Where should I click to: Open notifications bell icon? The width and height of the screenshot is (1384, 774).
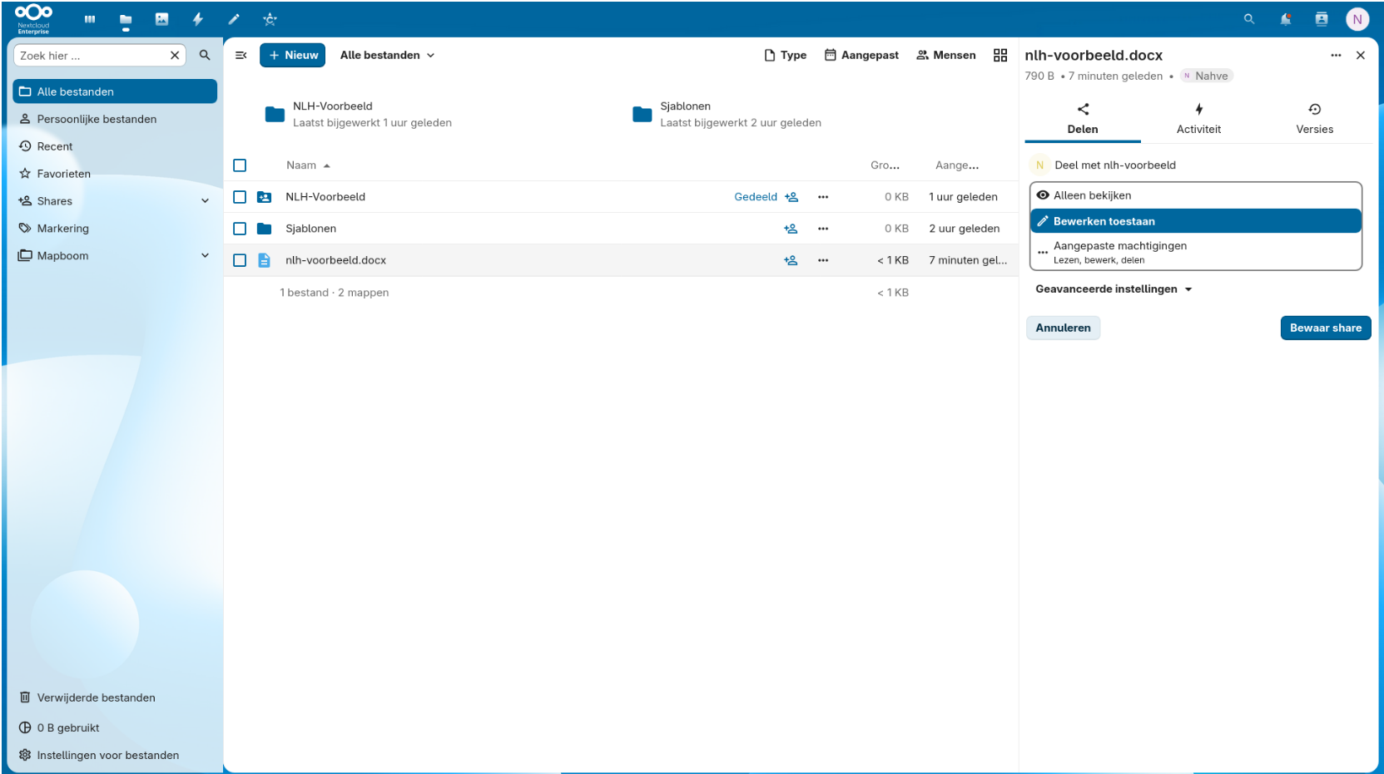point(1286,19)
